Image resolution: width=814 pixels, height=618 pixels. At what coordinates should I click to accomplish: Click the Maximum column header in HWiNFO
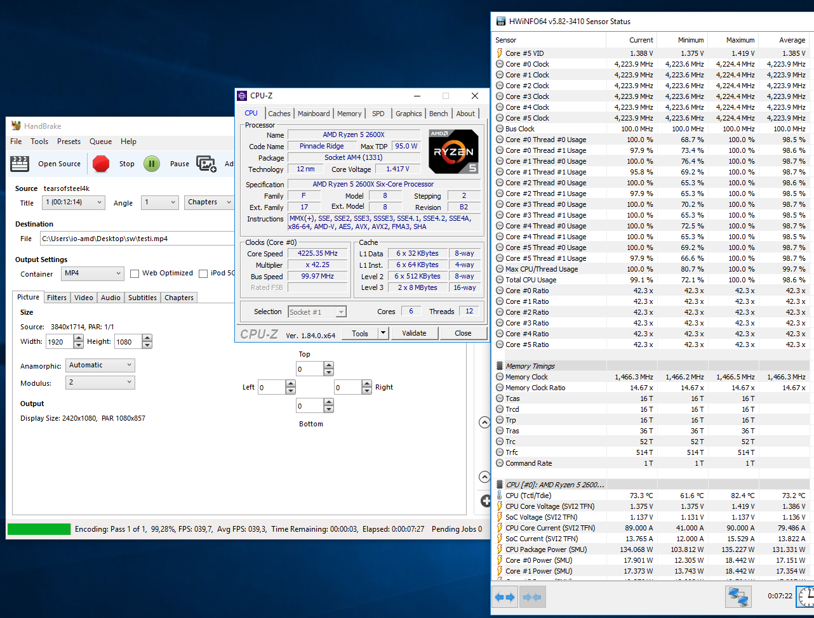733,40
